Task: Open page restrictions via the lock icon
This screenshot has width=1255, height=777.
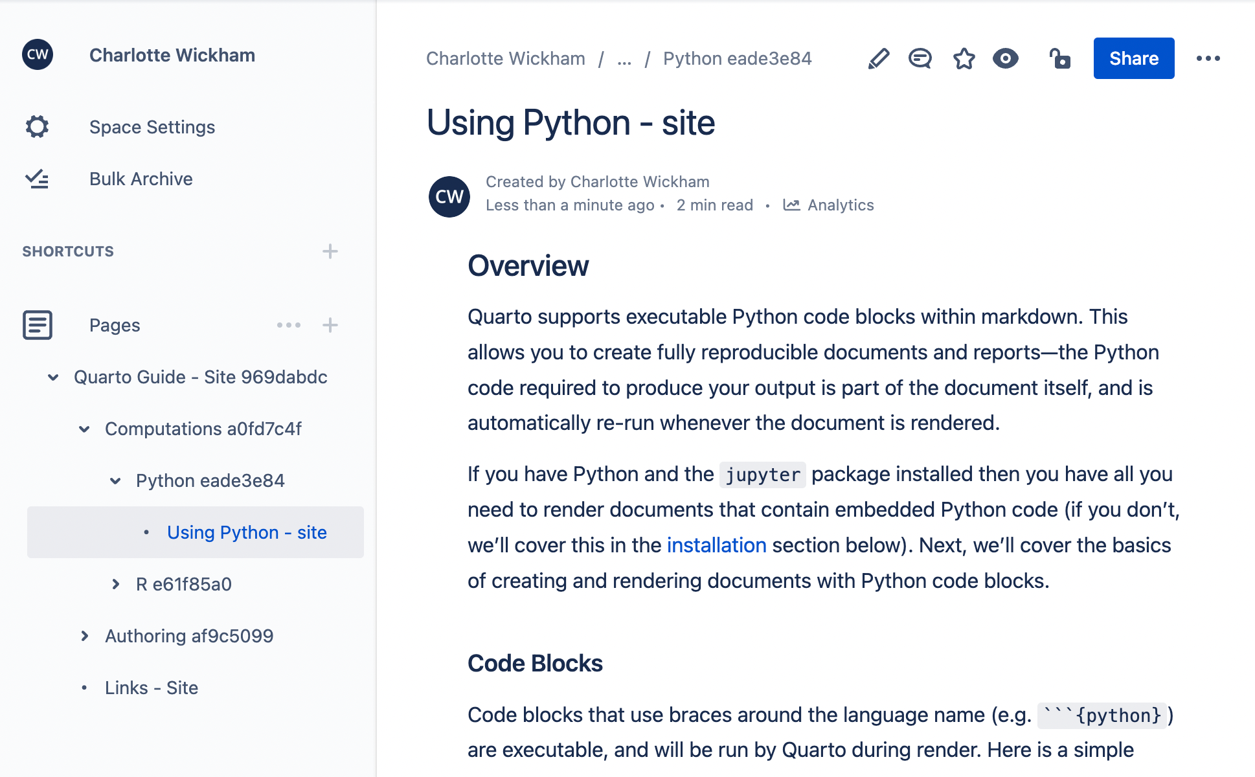Action: pos(1060,58)
